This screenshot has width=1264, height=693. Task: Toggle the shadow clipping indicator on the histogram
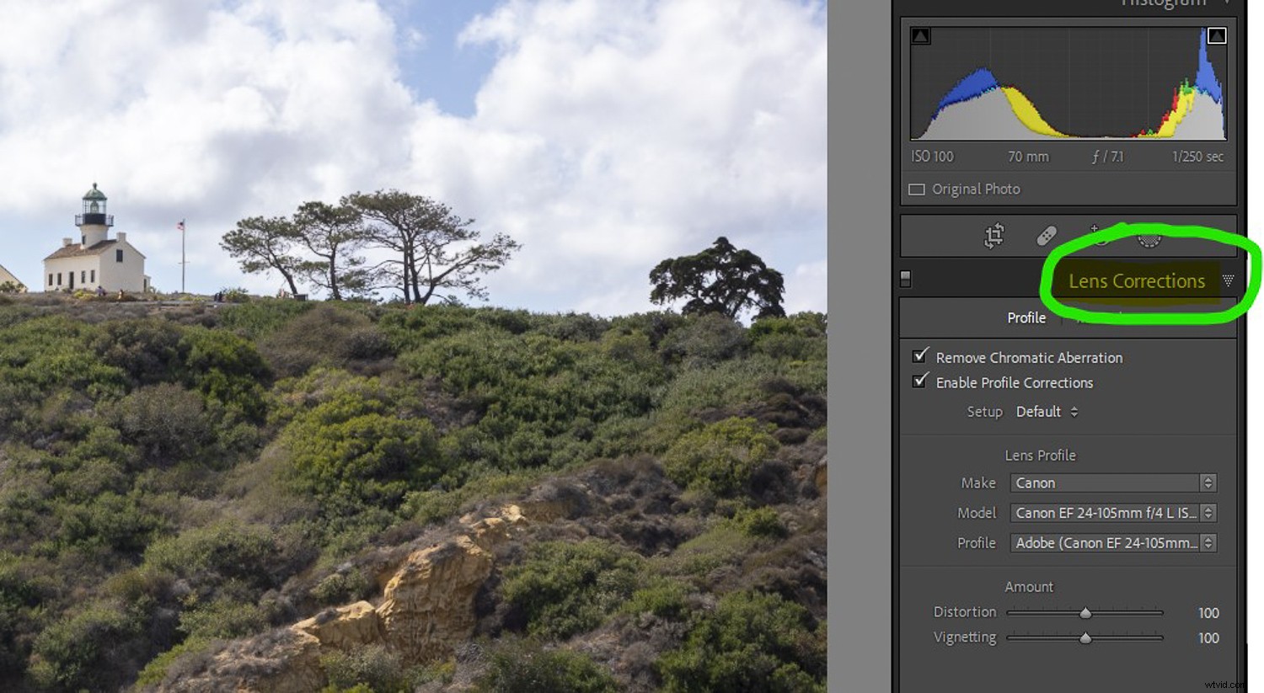pos(920,35)
